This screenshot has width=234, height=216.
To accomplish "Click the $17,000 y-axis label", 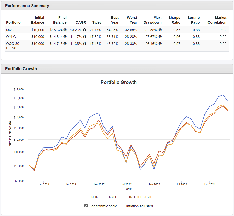I will 19,89.
